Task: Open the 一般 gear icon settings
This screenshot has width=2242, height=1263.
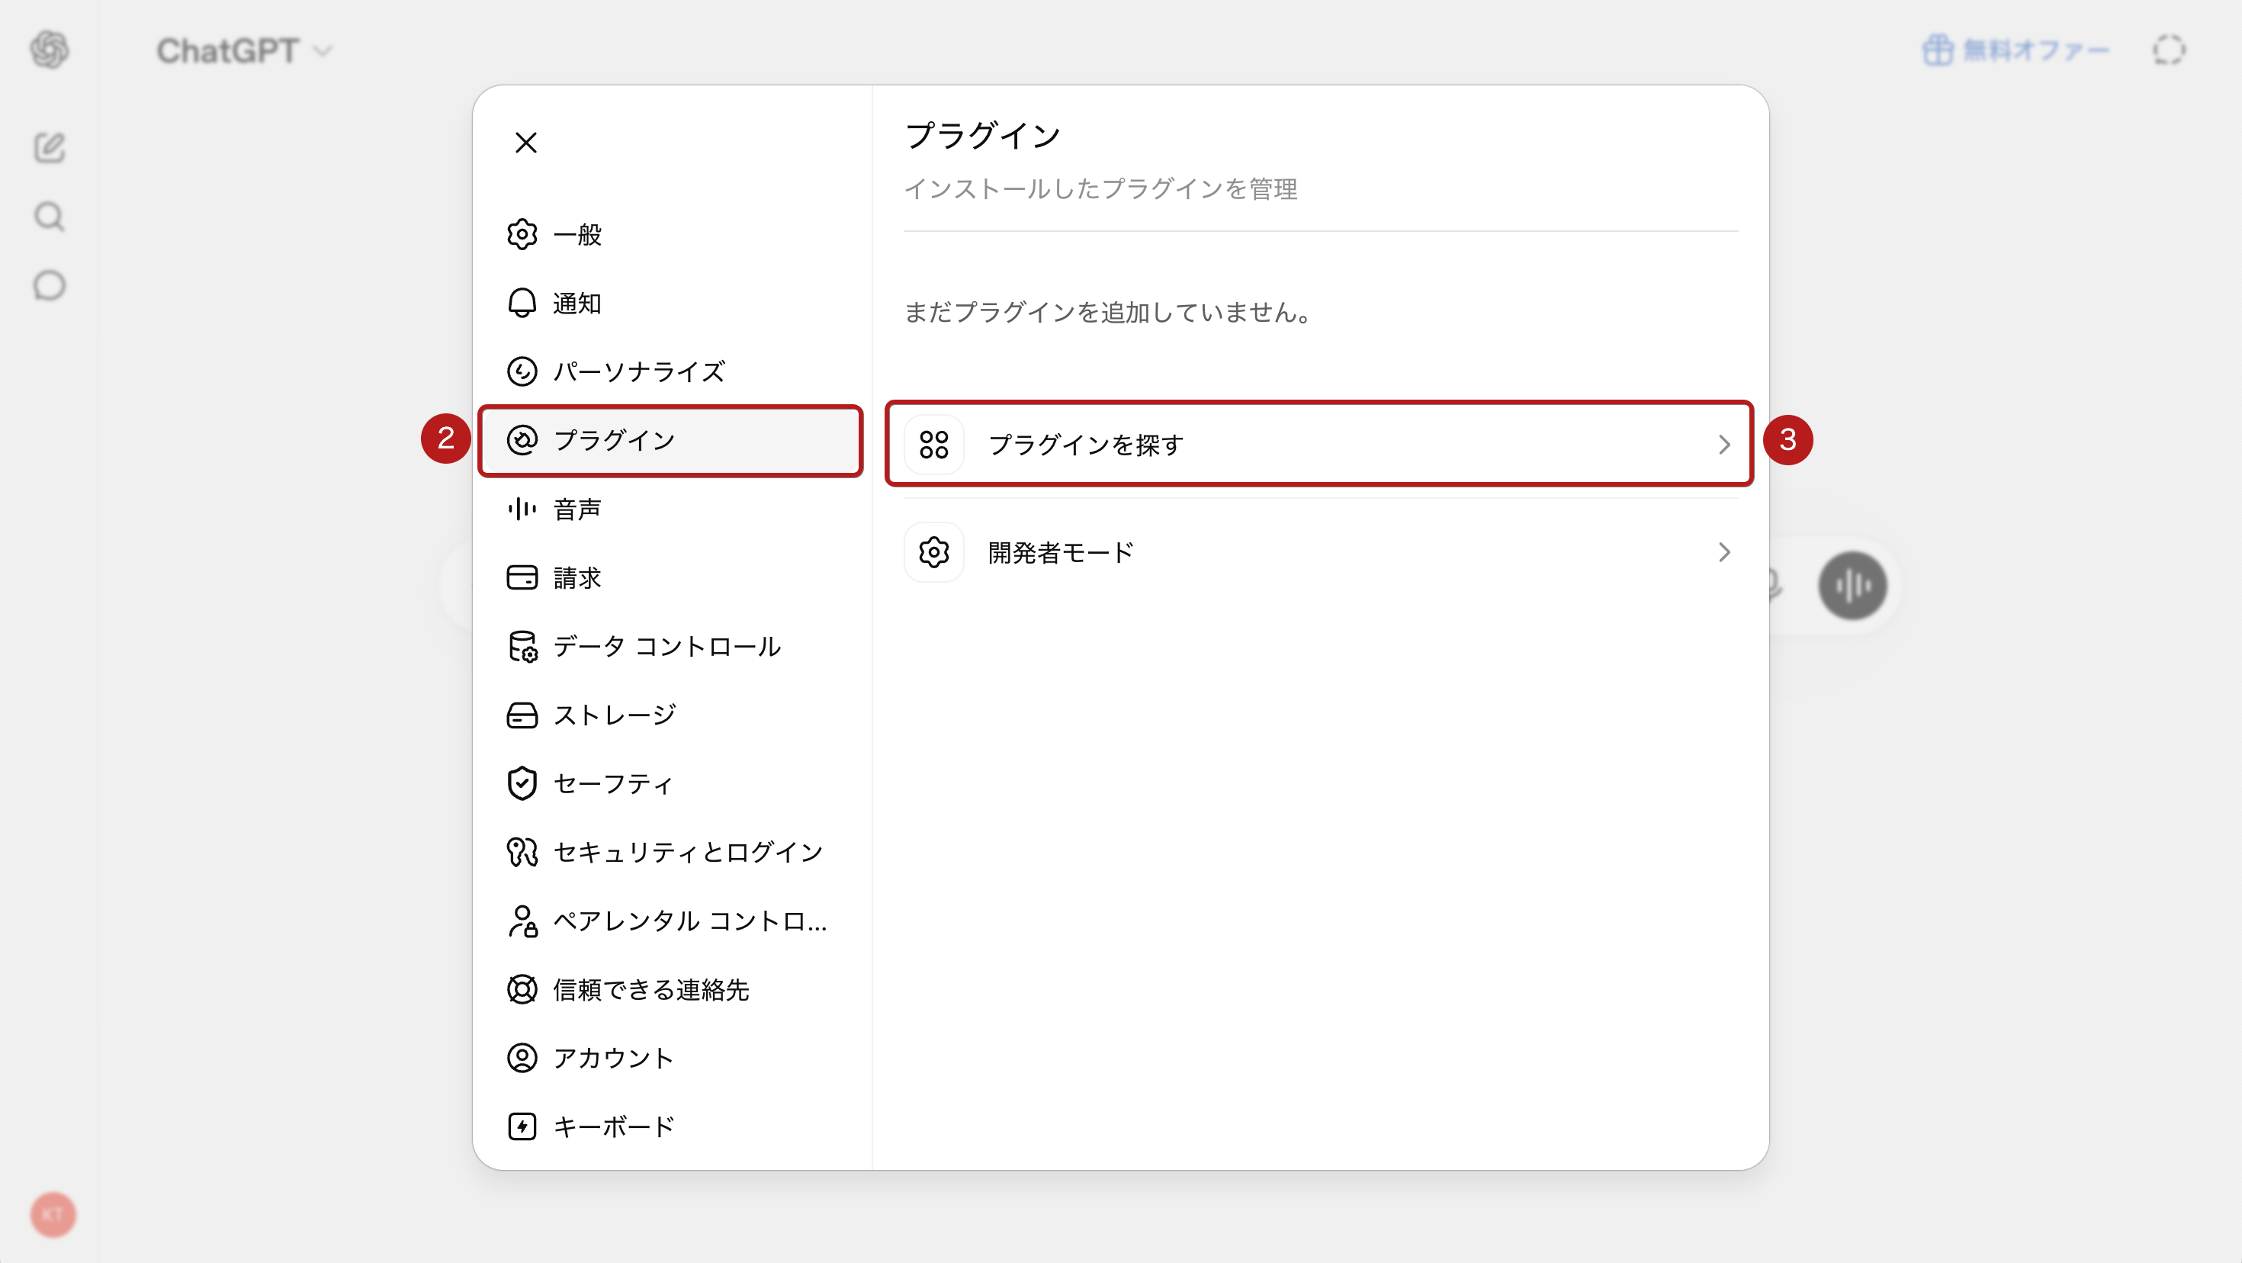Action: pyautogui.click(x=522, y=234)
